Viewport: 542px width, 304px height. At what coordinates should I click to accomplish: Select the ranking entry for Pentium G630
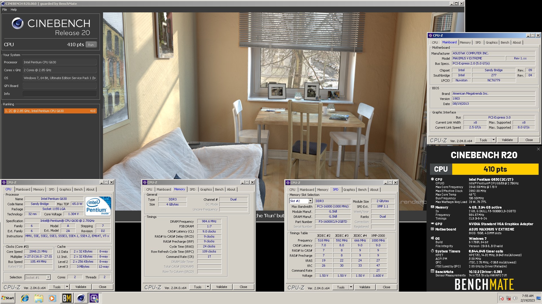(x=50, y=111)
